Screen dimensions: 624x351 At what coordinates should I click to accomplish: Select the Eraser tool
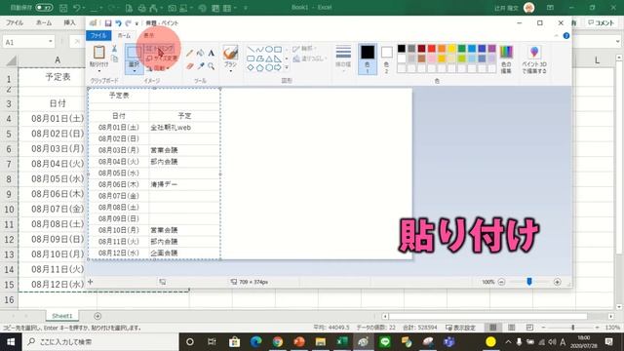(x=190, y=65)
